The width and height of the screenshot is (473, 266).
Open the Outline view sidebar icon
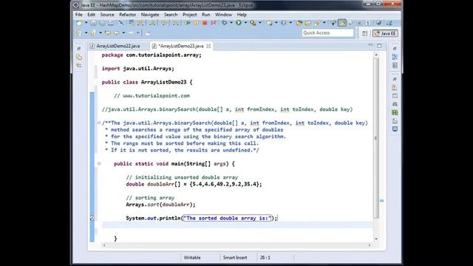[x=395, y=57]
